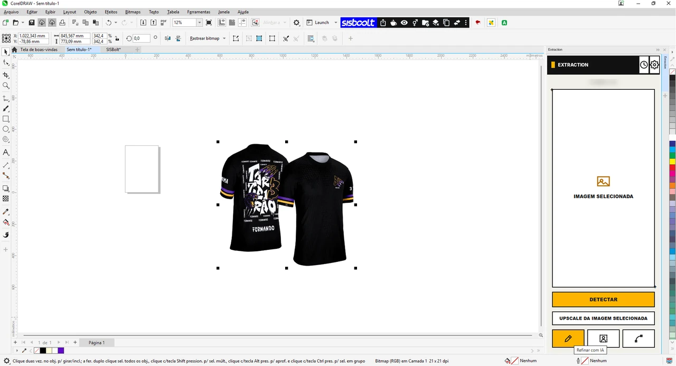The image size is (676, 366).
Task: Toggle show guidelines button
Action: [242, 23]
